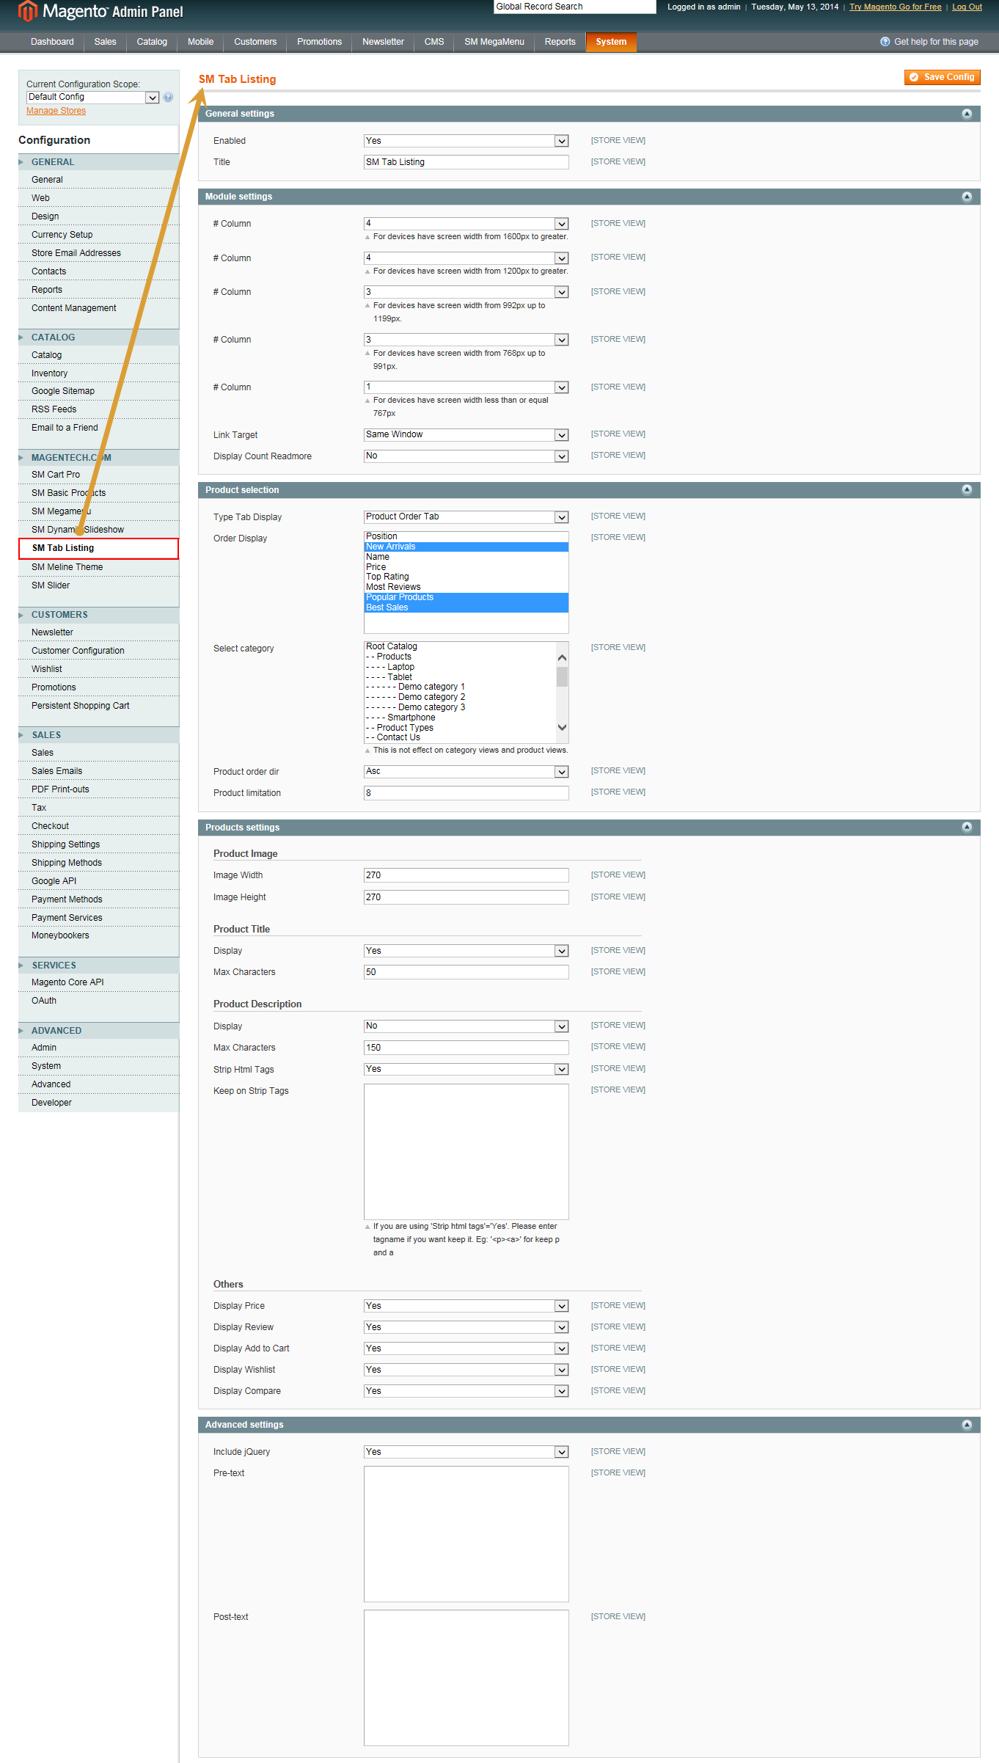The width and height of the screenshot is (999, 1763).
Task: Select New Arrivals in Order Display list
Action: [466, 547]
